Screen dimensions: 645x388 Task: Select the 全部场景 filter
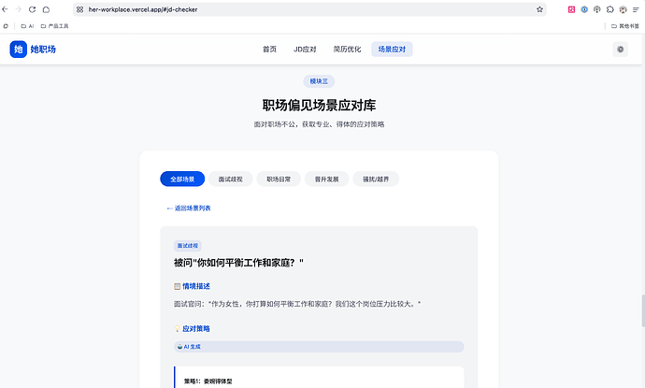[x=182, y=179]
